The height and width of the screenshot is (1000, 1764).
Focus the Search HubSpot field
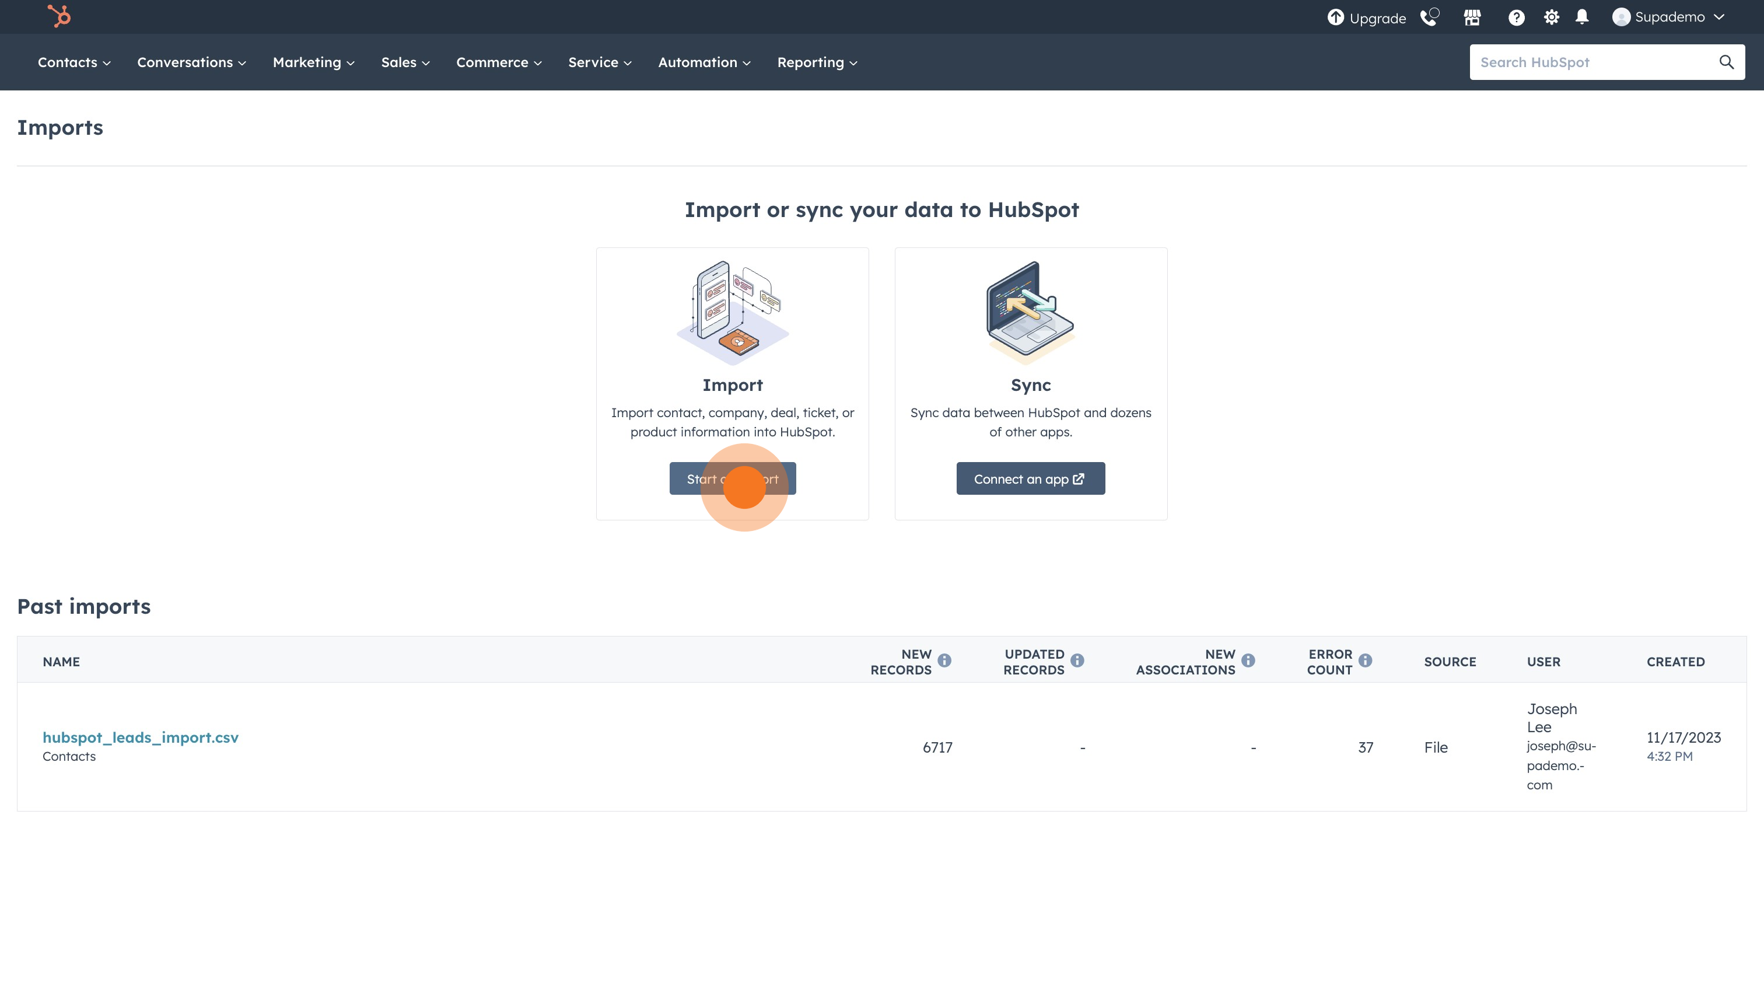(1606, 62)
